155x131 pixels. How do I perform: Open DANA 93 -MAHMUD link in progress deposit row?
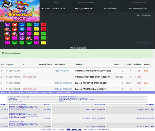click(x=63, y=89)
